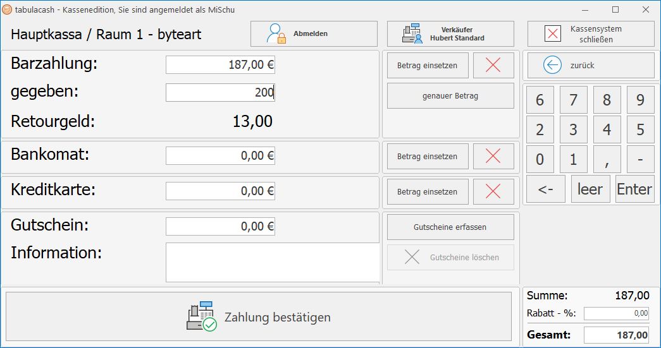Focus the Barzahlung amount field

pyautogui.click(x=220, y=65)
